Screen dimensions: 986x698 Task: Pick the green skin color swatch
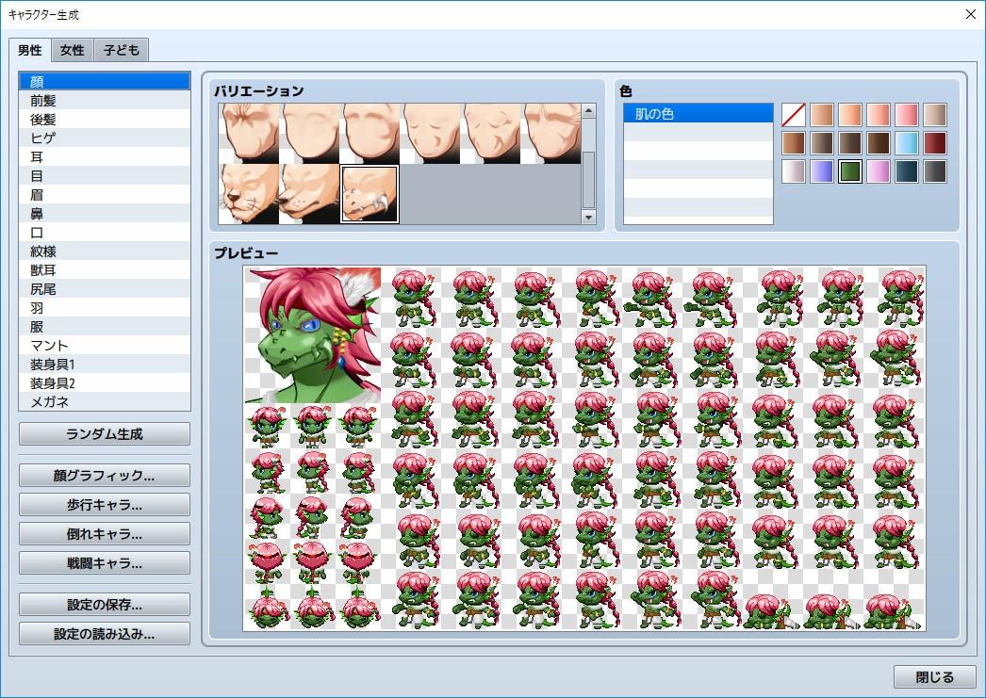tap(850, 171)
